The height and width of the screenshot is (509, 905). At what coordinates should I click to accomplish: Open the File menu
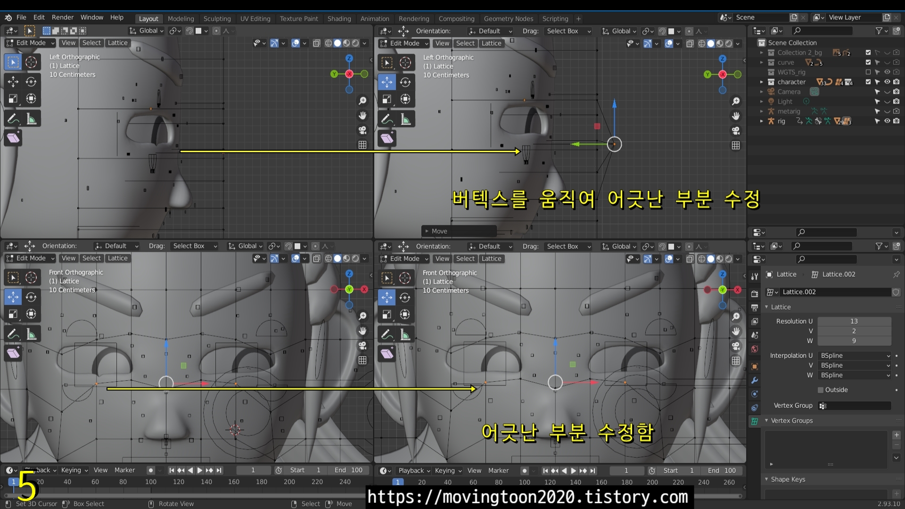coord(21,17)
